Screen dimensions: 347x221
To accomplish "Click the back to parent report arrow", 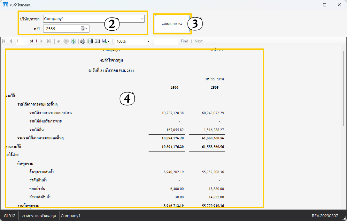I will pyautogui.click(x=59, y=41).
